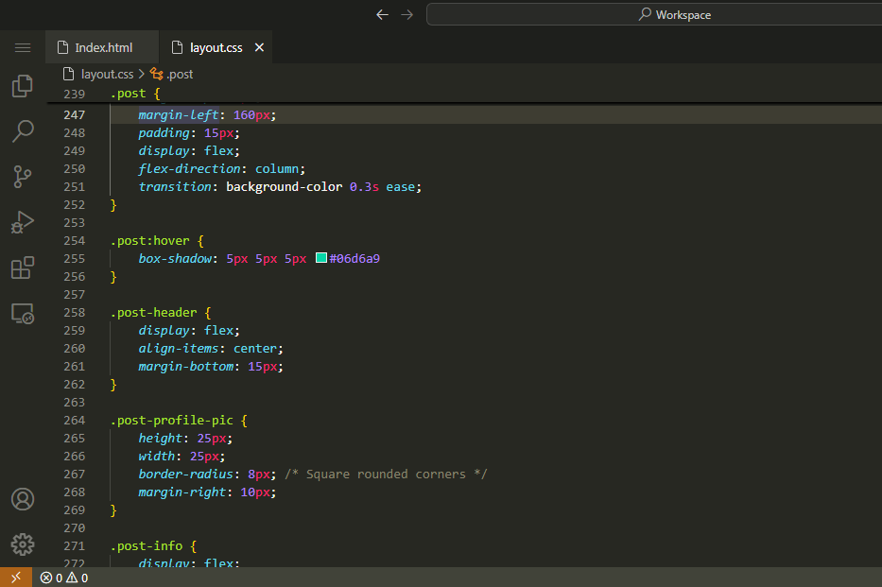Switch to the Index.html tab
The height and width of the screenshot is (587, 882).
pyautogui.click(x=103, y=47)
